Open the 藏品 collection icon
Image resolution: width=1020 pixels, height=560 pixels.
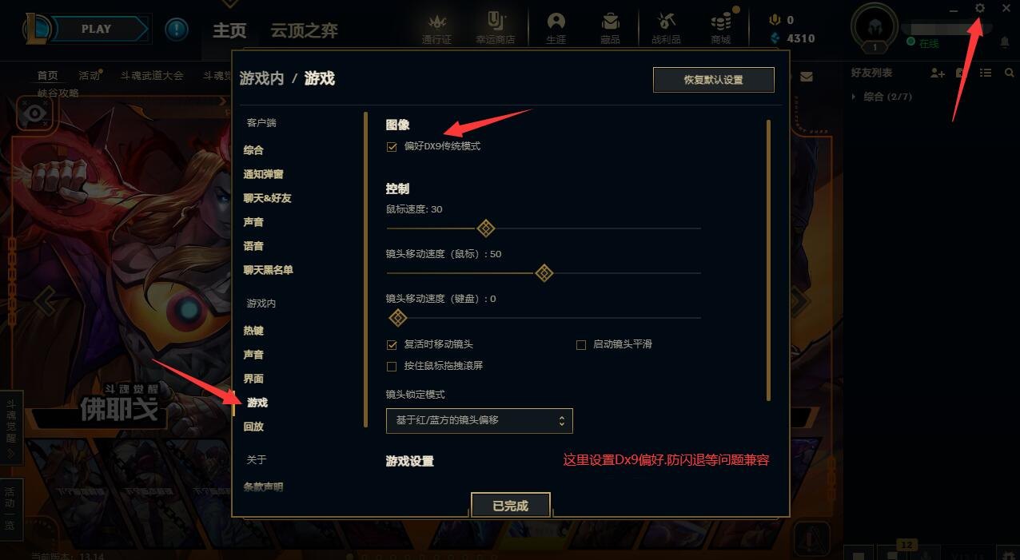610,28
